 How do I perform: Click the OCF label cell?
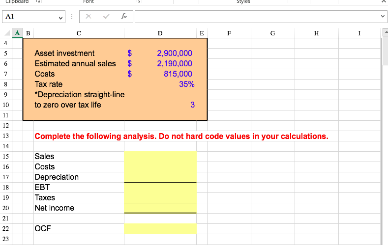(x=79, y=229)
